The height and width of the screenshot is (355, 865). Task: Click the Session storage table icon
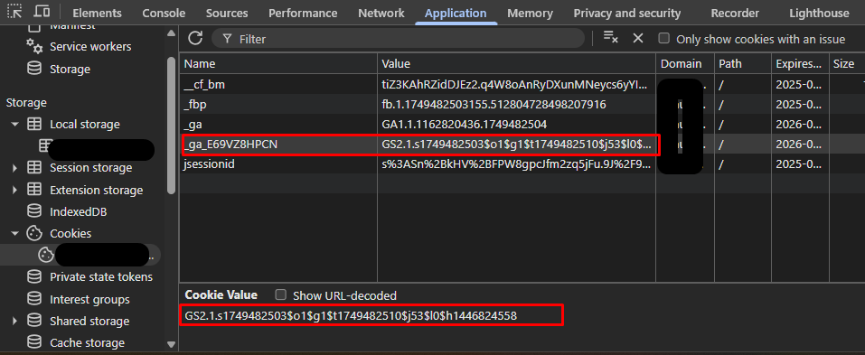coord(34,168)
